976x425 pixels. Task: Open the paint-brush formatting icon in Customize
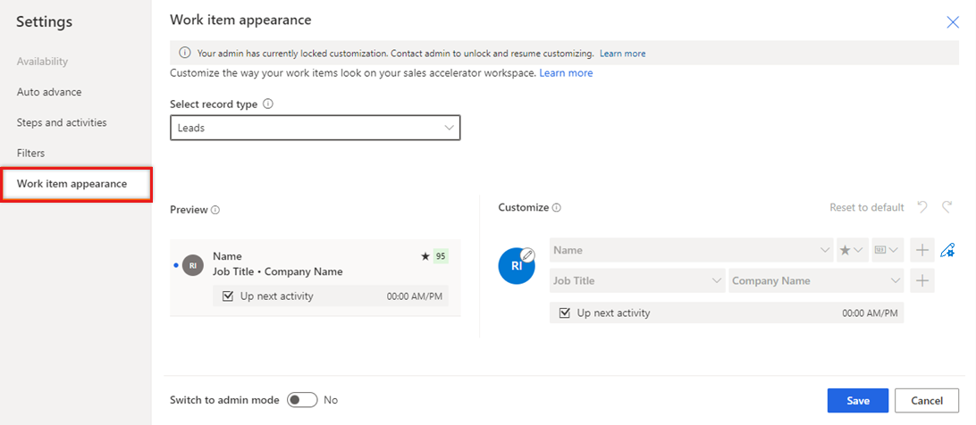(947, 251)
